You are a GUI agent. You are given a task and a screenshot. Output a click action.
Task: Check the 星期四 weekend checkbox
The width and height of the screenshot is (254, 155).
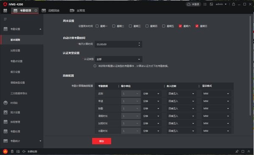(147, 26)
